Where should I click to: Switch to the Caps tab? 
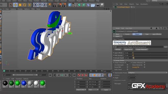[x=147, y=34]
